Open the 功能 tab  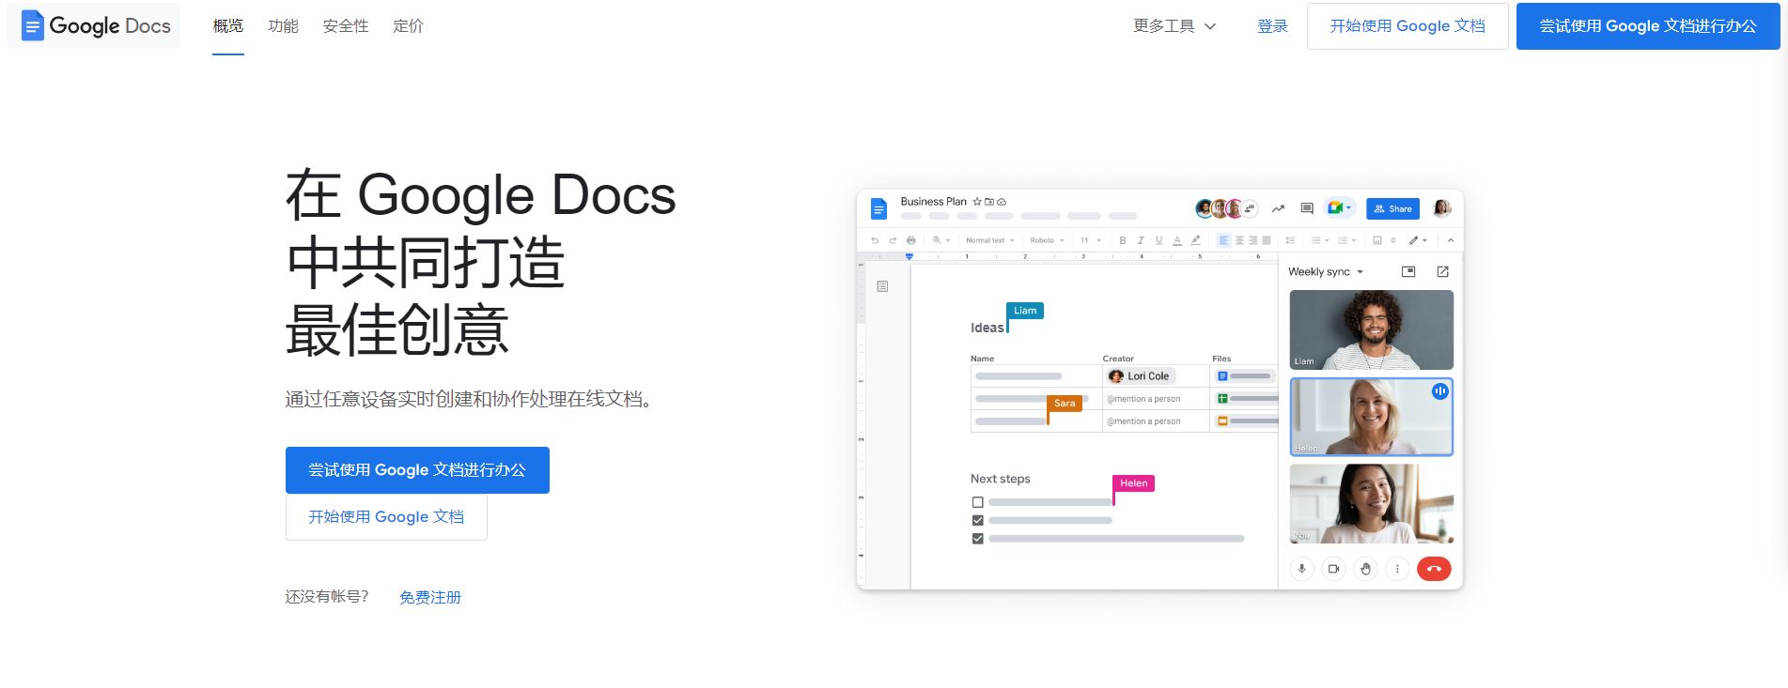283,26
